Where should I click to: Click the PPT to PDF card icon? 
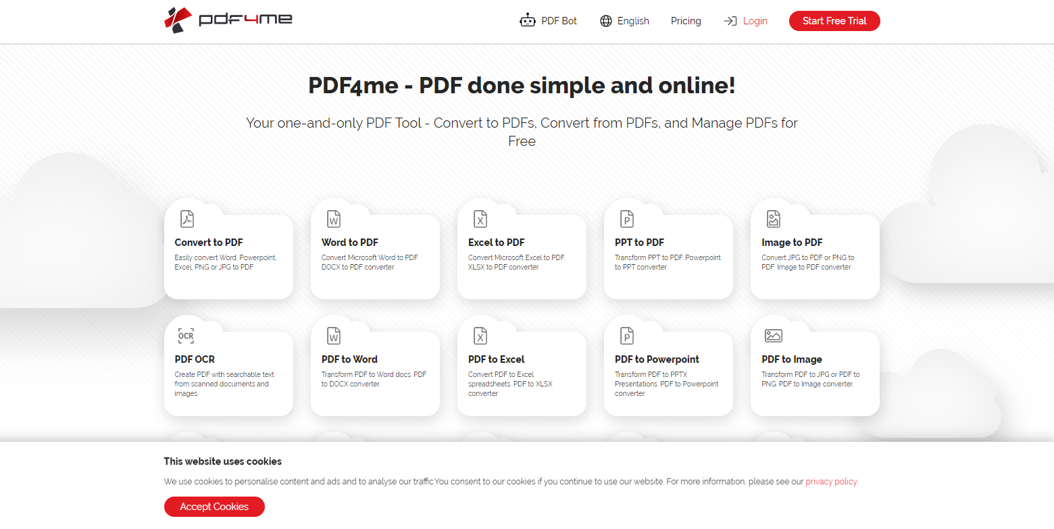pos(627,219)
